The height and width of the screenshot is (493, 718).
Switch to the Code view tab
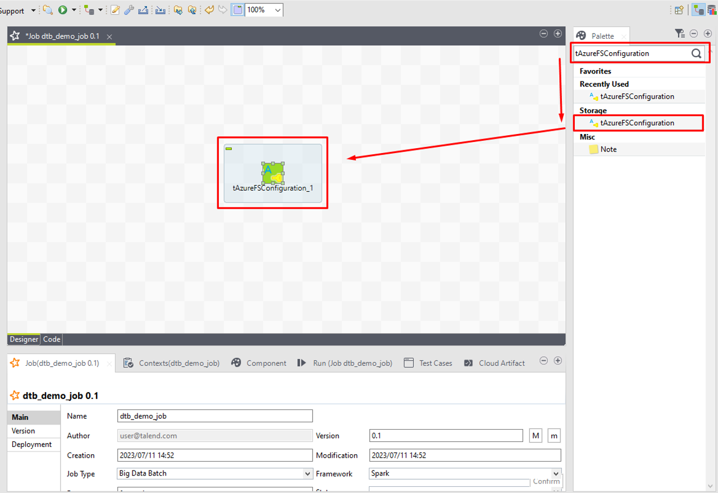click(x=52, y=339)
